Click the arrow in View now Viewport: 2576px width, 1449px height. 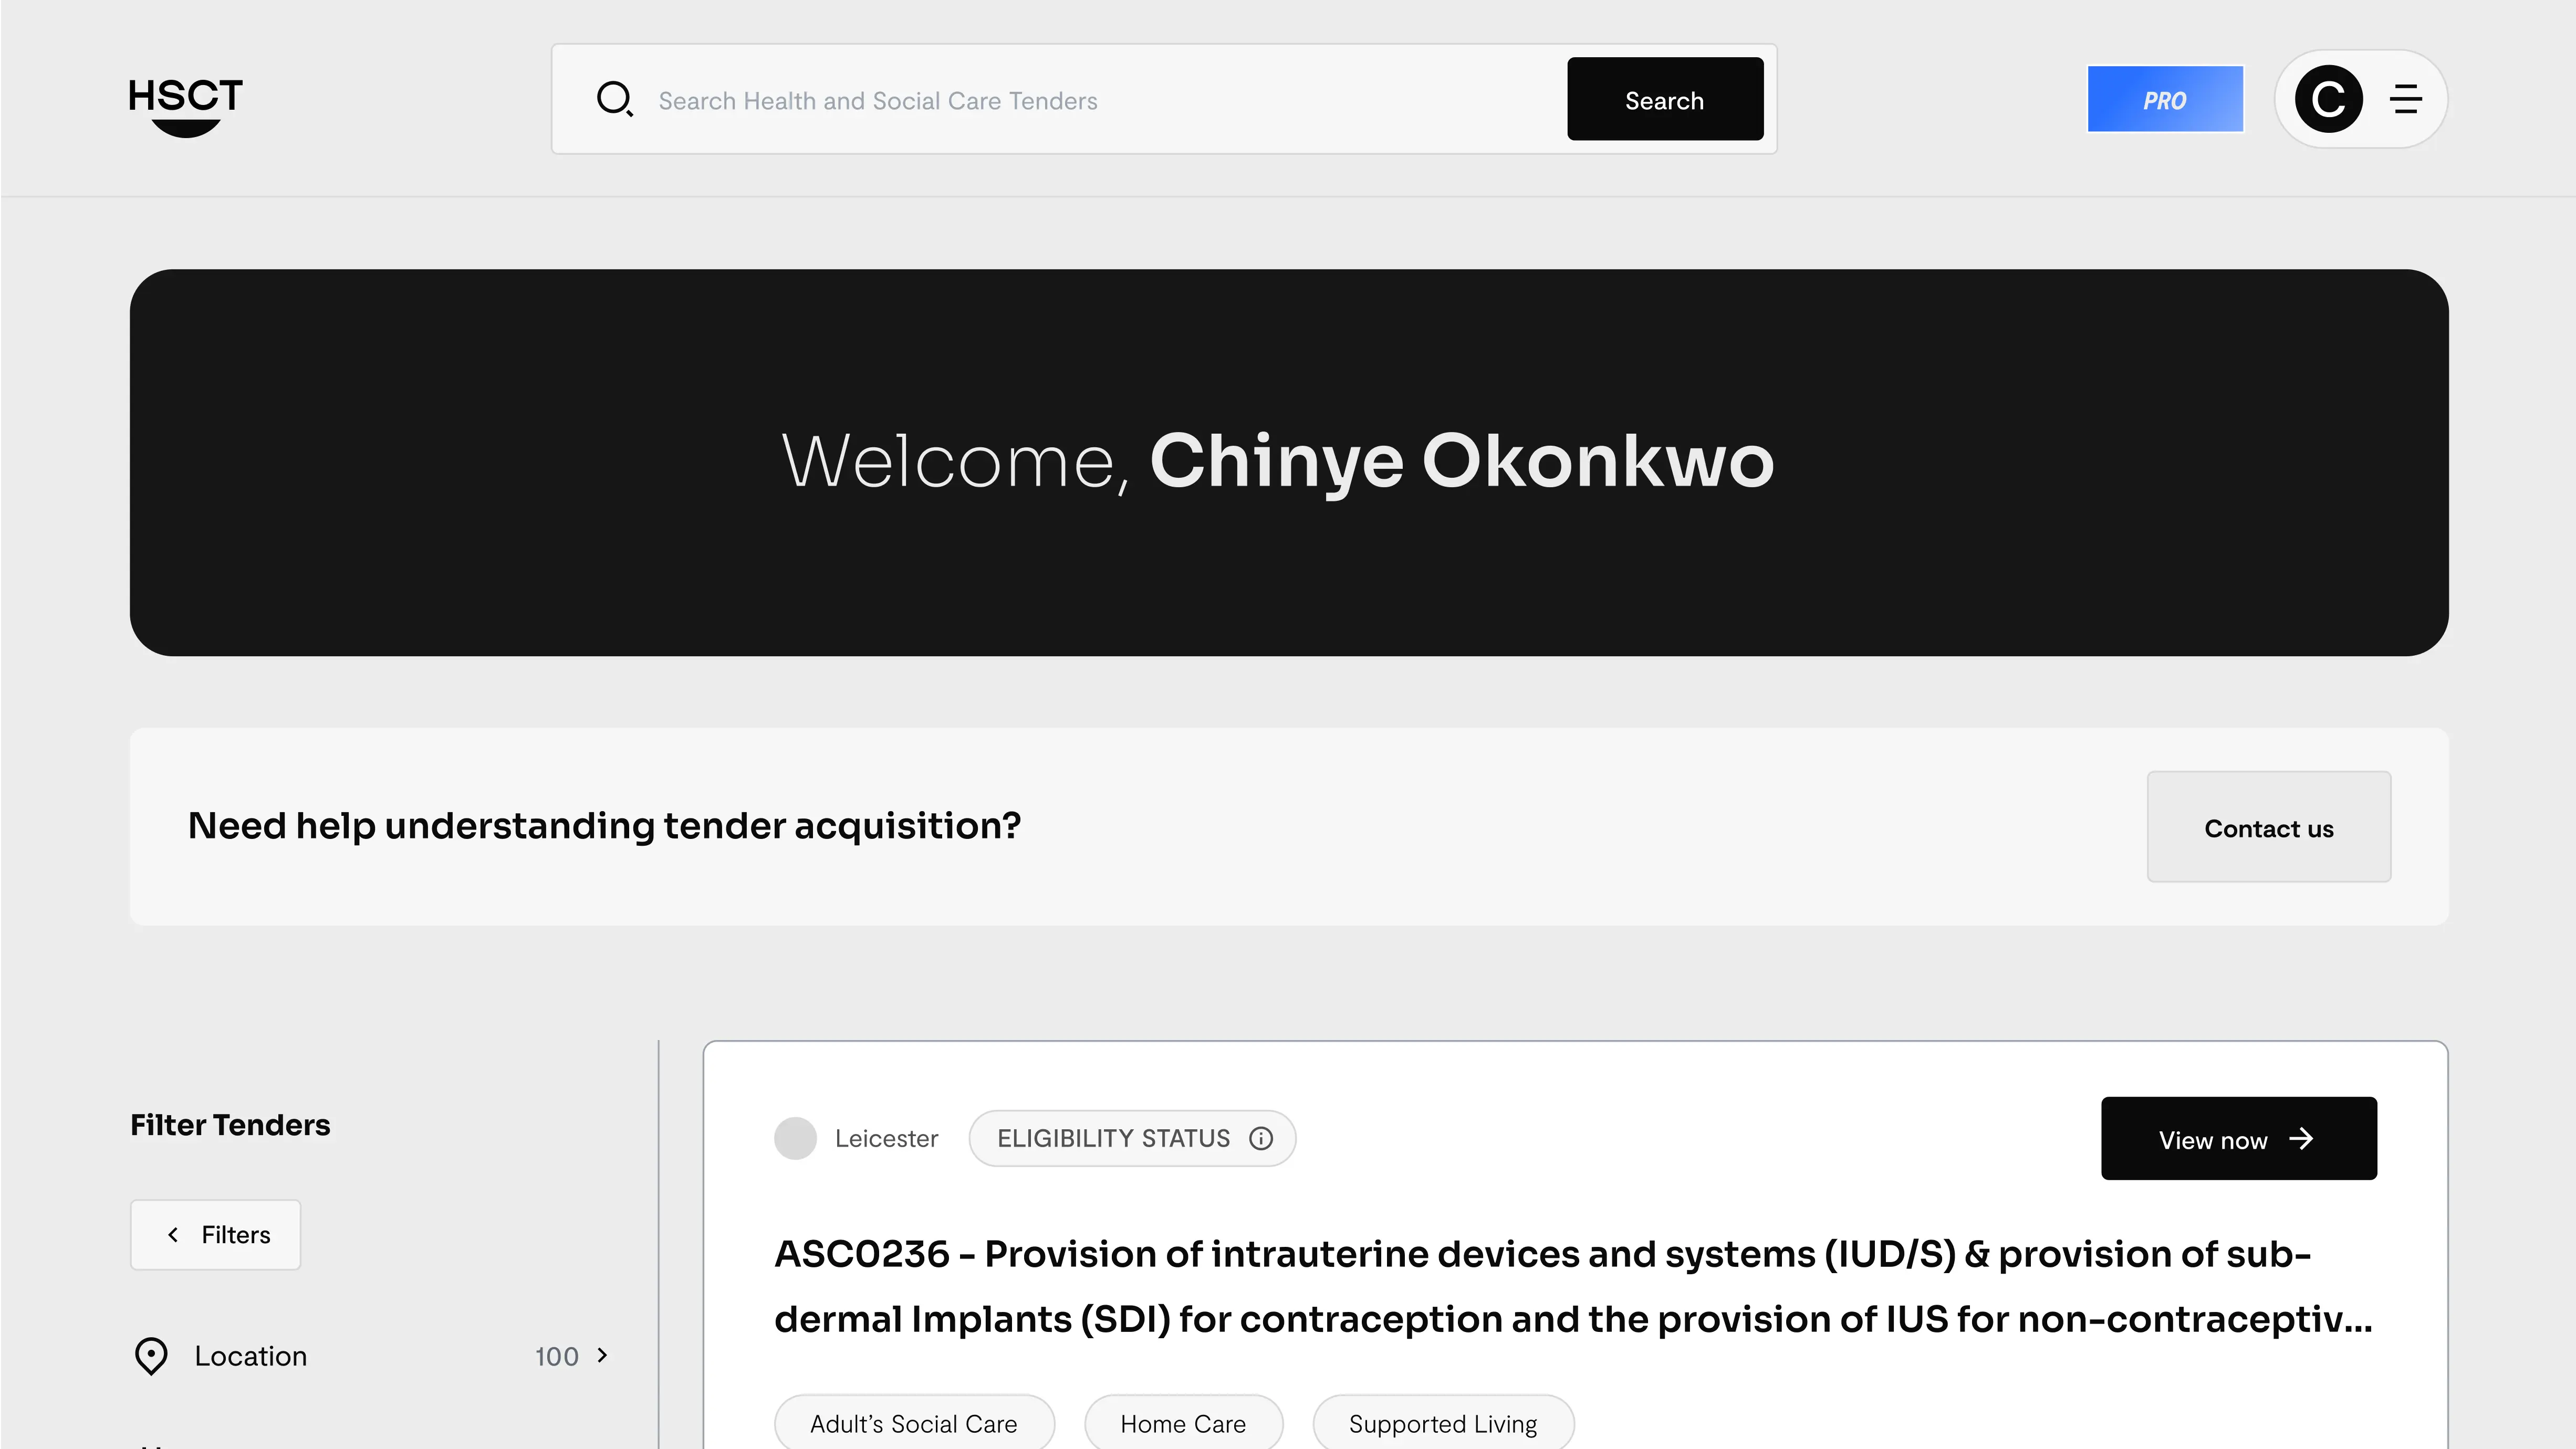pyautogui.click(x=2301, y=1139)
